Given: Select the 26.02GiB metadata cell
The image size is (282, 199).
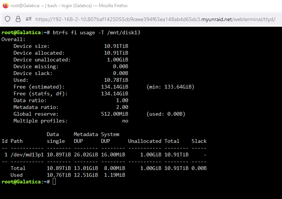Looking at the screenshot, I should (86, 155).
